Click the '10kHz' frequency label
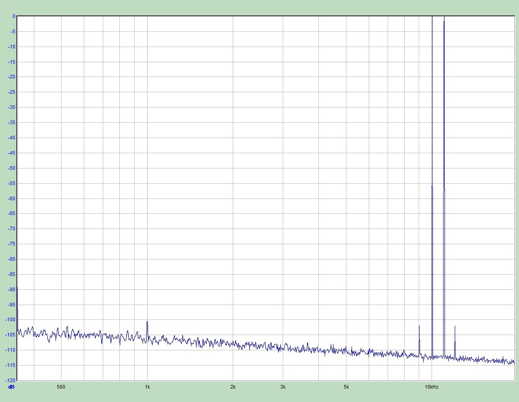The image size is (519, 402). pos(432,387)
